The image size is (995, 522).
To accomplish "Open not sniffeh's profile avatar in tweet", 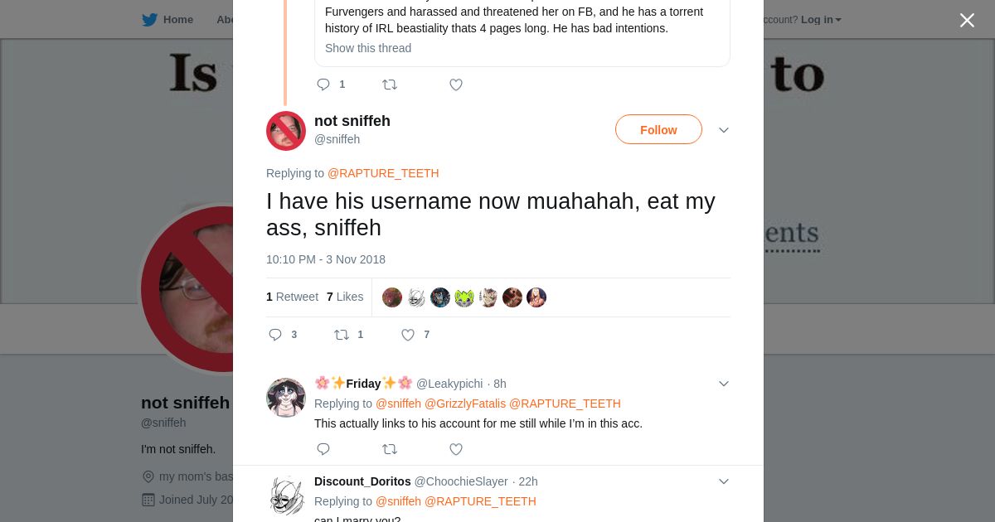I will click(286, 131).
